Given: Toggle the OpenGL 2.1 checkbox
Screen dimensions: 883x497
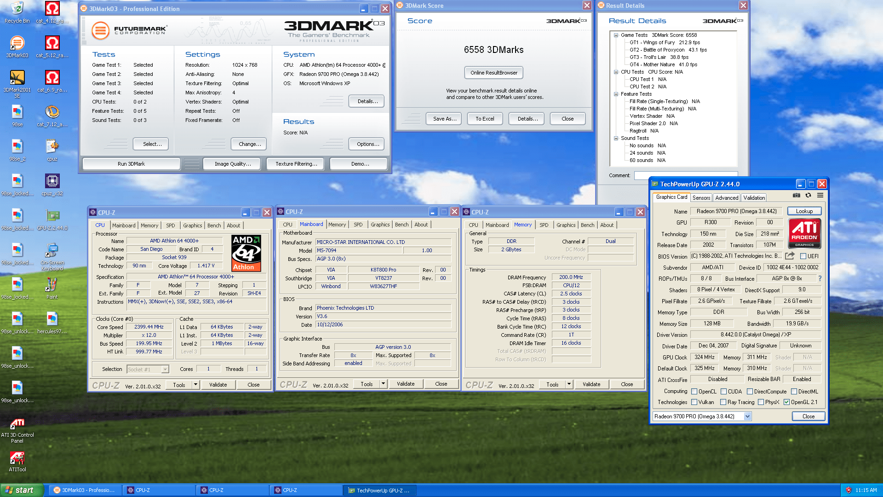Looking at the screenshot, I should pos(787,402).
